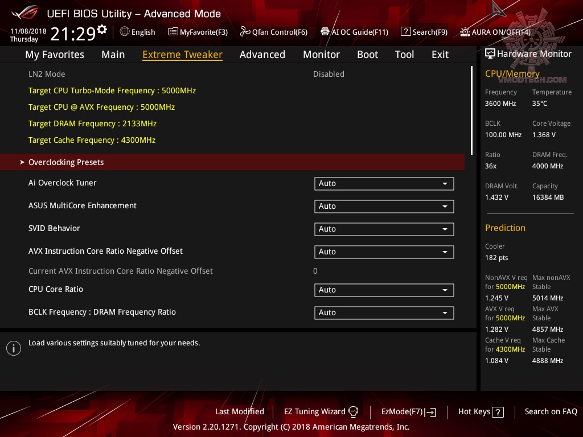Viewport: 583px width, 437px height.
Task: Click the info circle icon in help area
Action: click(14, 348)
